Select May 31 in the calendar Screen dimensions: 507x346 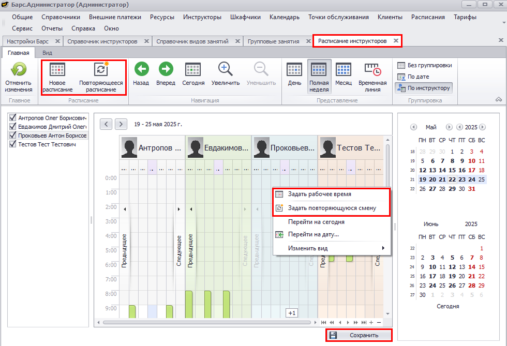click(x=472, y=189)
